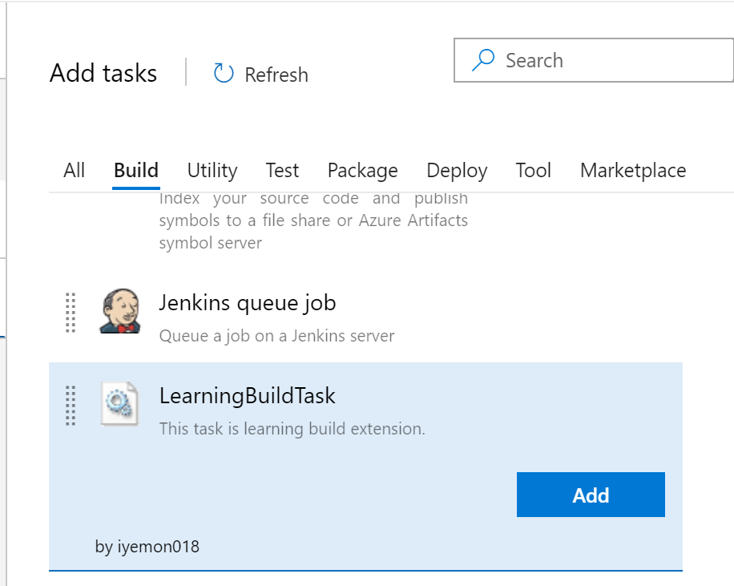Click the Refresh label
This screenshot has height=586, width=734.
coord(276,75)
